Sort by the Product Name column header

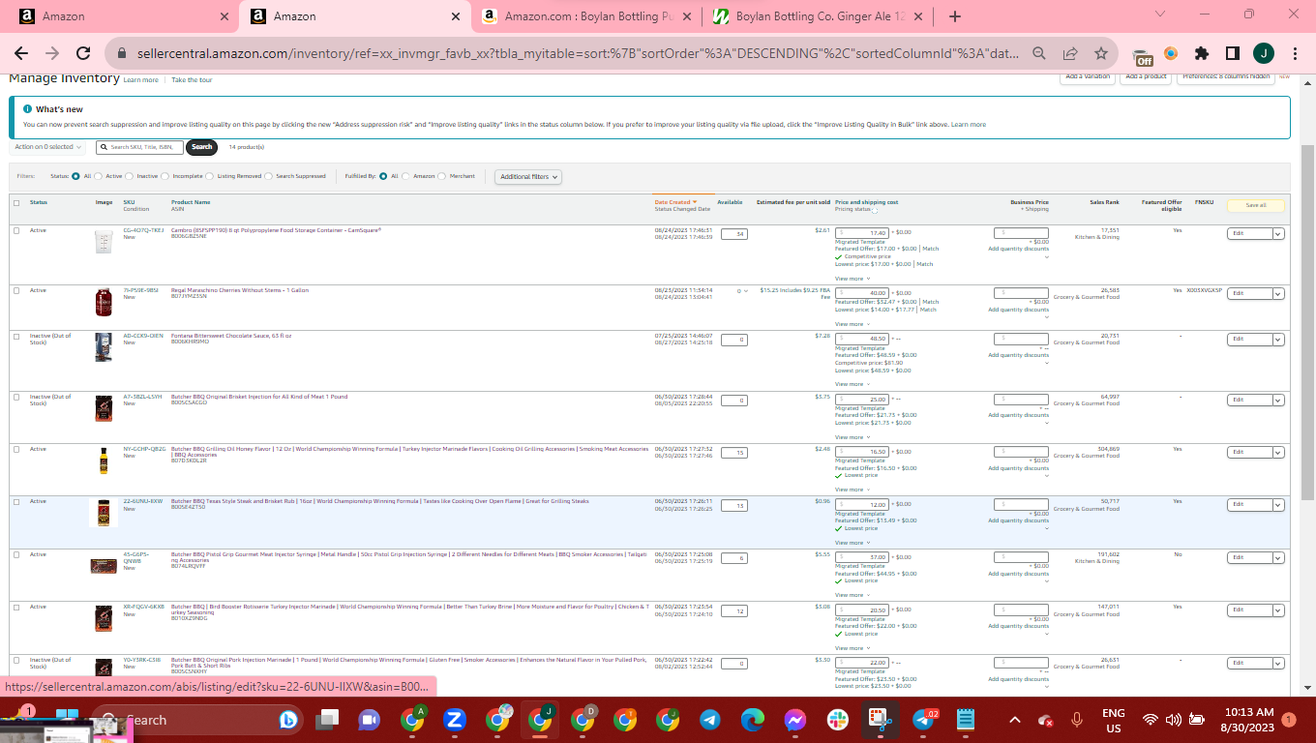point(191,202)
